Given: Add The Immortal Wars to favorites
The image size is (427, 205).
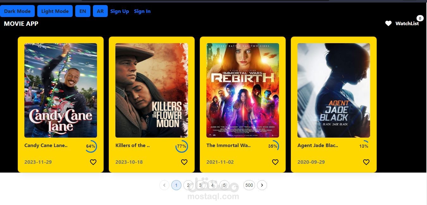Looking at the screenshot, I should (275, 162).
